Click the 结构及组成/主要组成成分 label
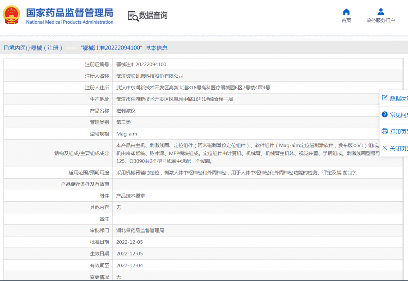This screenshot has width=408, height=281. coord(82,153)
